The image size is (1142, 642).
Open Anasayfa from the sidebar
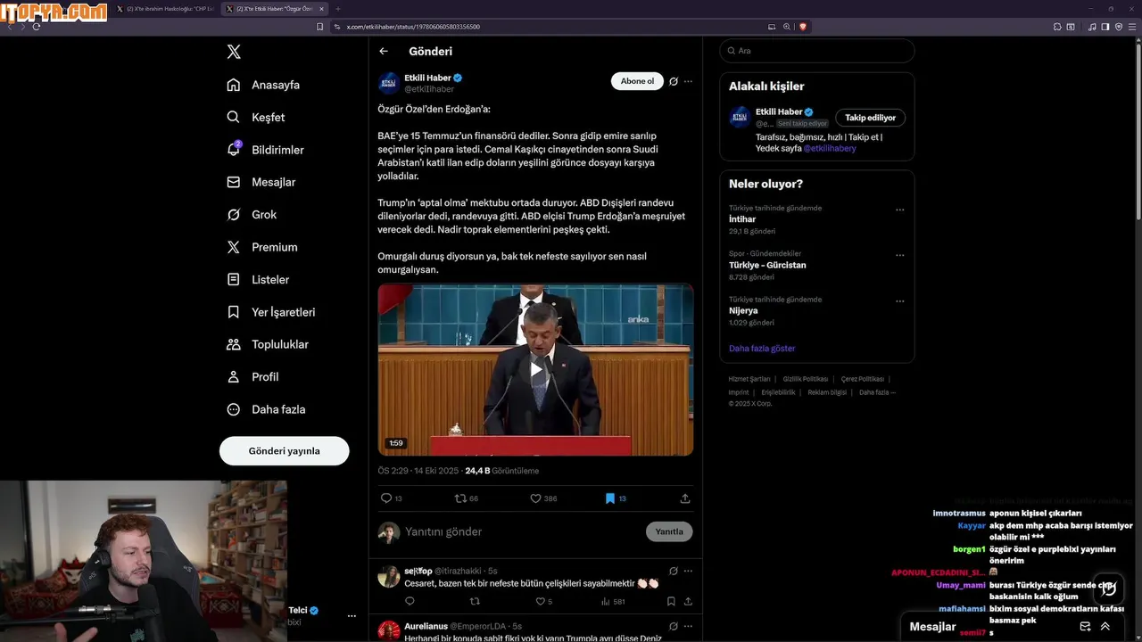(263, 85)
